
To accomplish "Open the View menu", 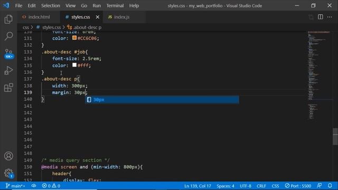I will 70,6.
